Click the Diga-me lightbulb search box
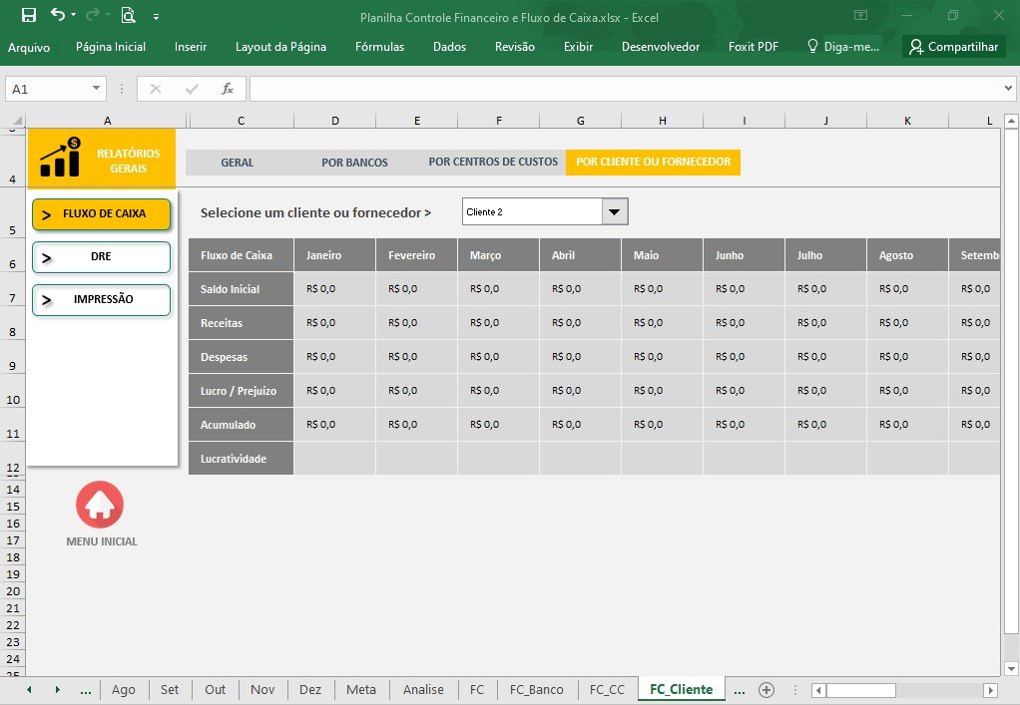Image resolution: width=1020 pixels, height=705 pixels. click(843, 47)
